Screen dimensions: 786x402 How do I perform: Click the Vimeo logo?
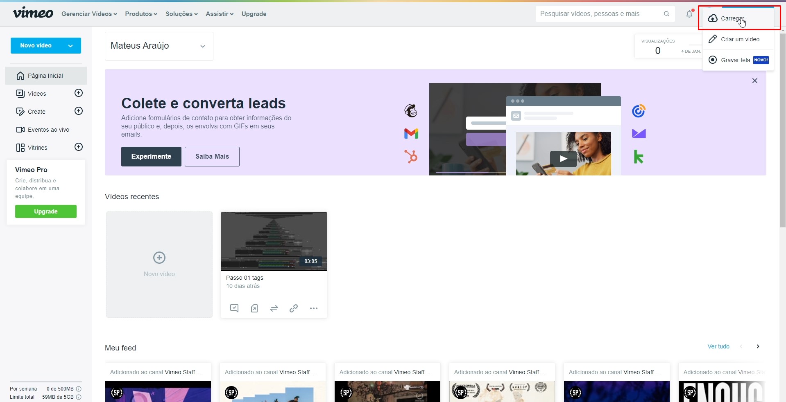click(x=33, y=13)
